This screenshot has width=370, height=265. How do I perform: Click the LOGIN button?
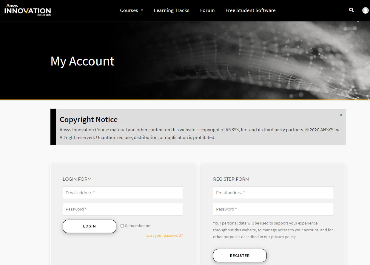pos(90,226)
